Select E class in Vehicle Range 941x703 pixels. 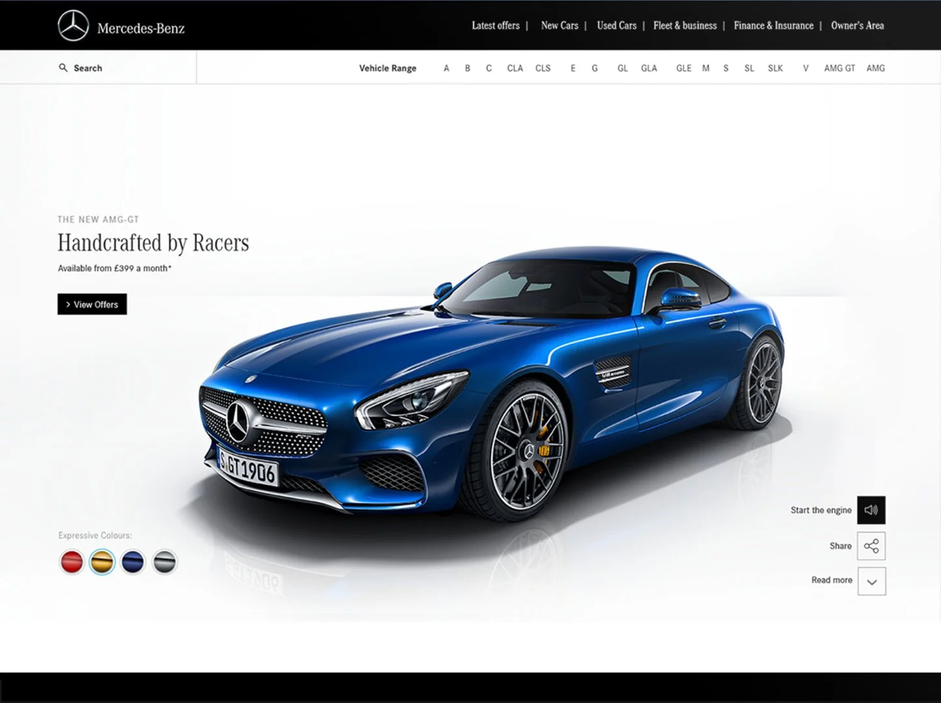pyautogui.click(x=573, y=68)
